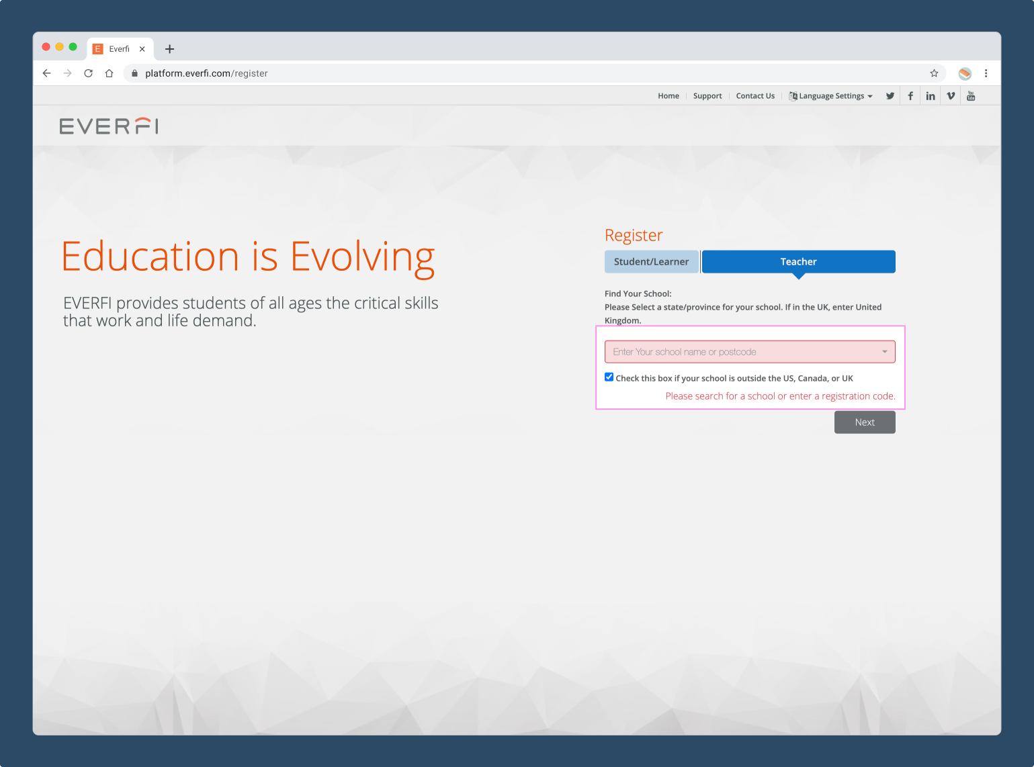
Task: Reload the page with the refresh icon
Action: (88, 73)
